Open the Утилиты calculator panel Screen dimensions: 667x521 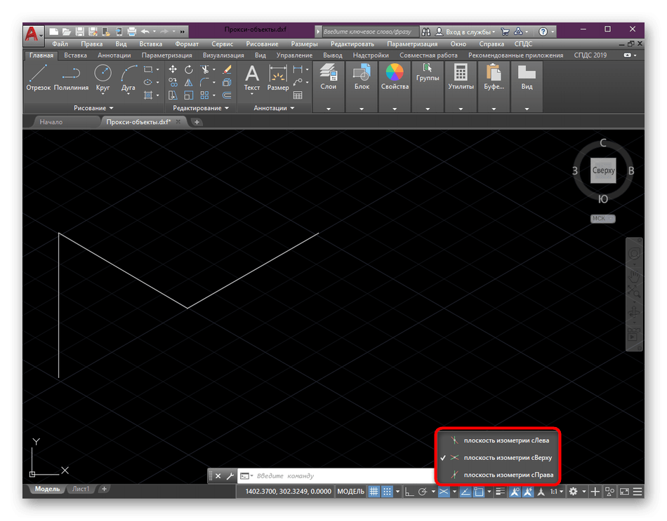(x=461, y=77)
